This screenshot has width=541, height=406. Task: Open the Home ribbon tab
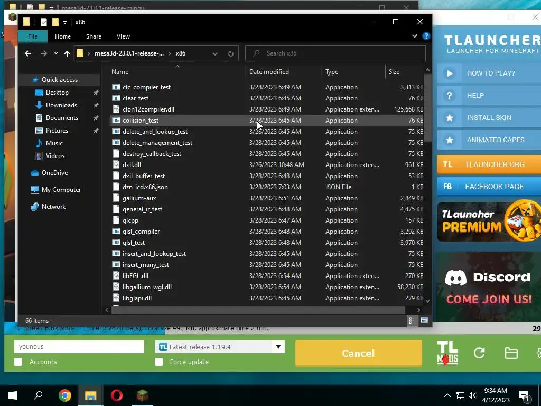63,36
